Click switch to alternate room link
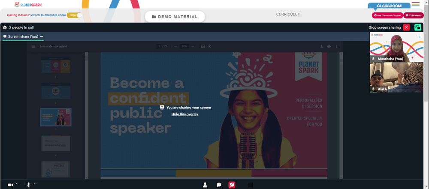The height and width of the screenshot is (189, 429). (x=48, y=15)
